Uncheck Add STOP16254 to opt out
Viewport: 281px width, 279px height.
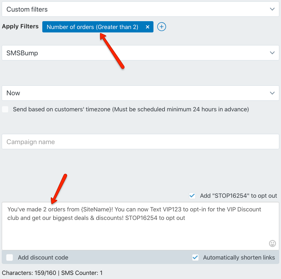click(192, 196)
